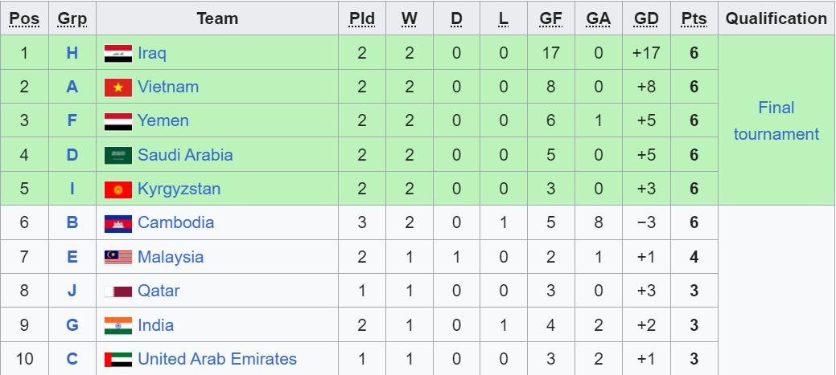Open the Iraq team link

pyautogui.click(x=152, y=53)
